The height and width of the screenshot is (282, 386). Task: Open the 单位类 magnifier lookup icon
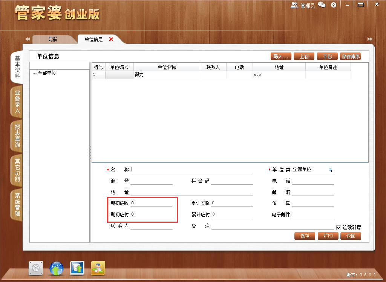pyautogui.click(x=331, y=170)
